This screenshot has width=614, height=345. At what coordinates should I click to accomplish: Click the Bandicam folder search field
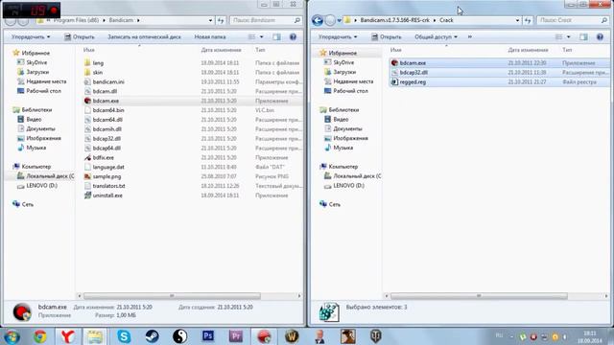(265, 20)
